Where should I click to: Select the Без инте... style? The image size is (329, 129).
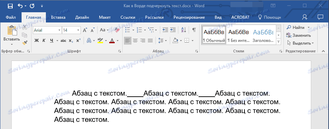238,35
